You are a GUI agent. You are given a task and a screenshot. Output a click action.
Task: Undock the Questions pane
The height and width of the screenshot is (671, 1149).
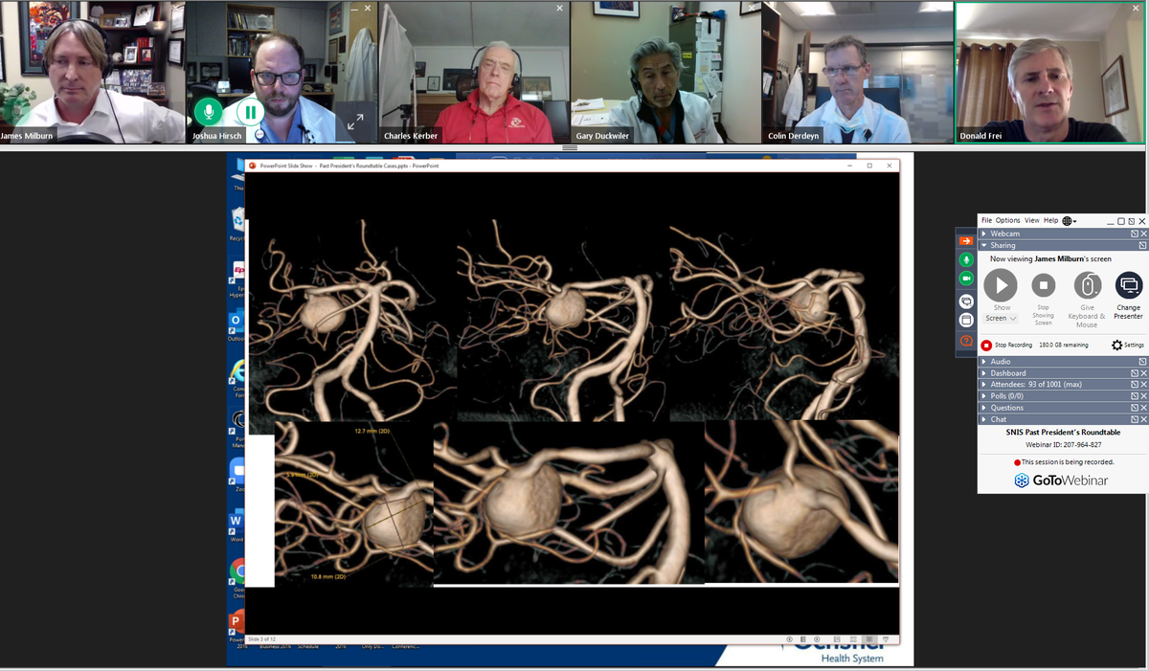(x=1135, y=408)
